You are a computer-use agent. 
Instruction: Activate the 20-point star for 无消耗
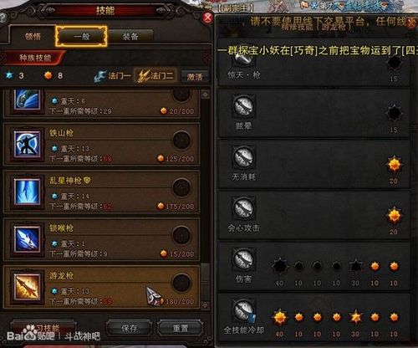(394, 165)
